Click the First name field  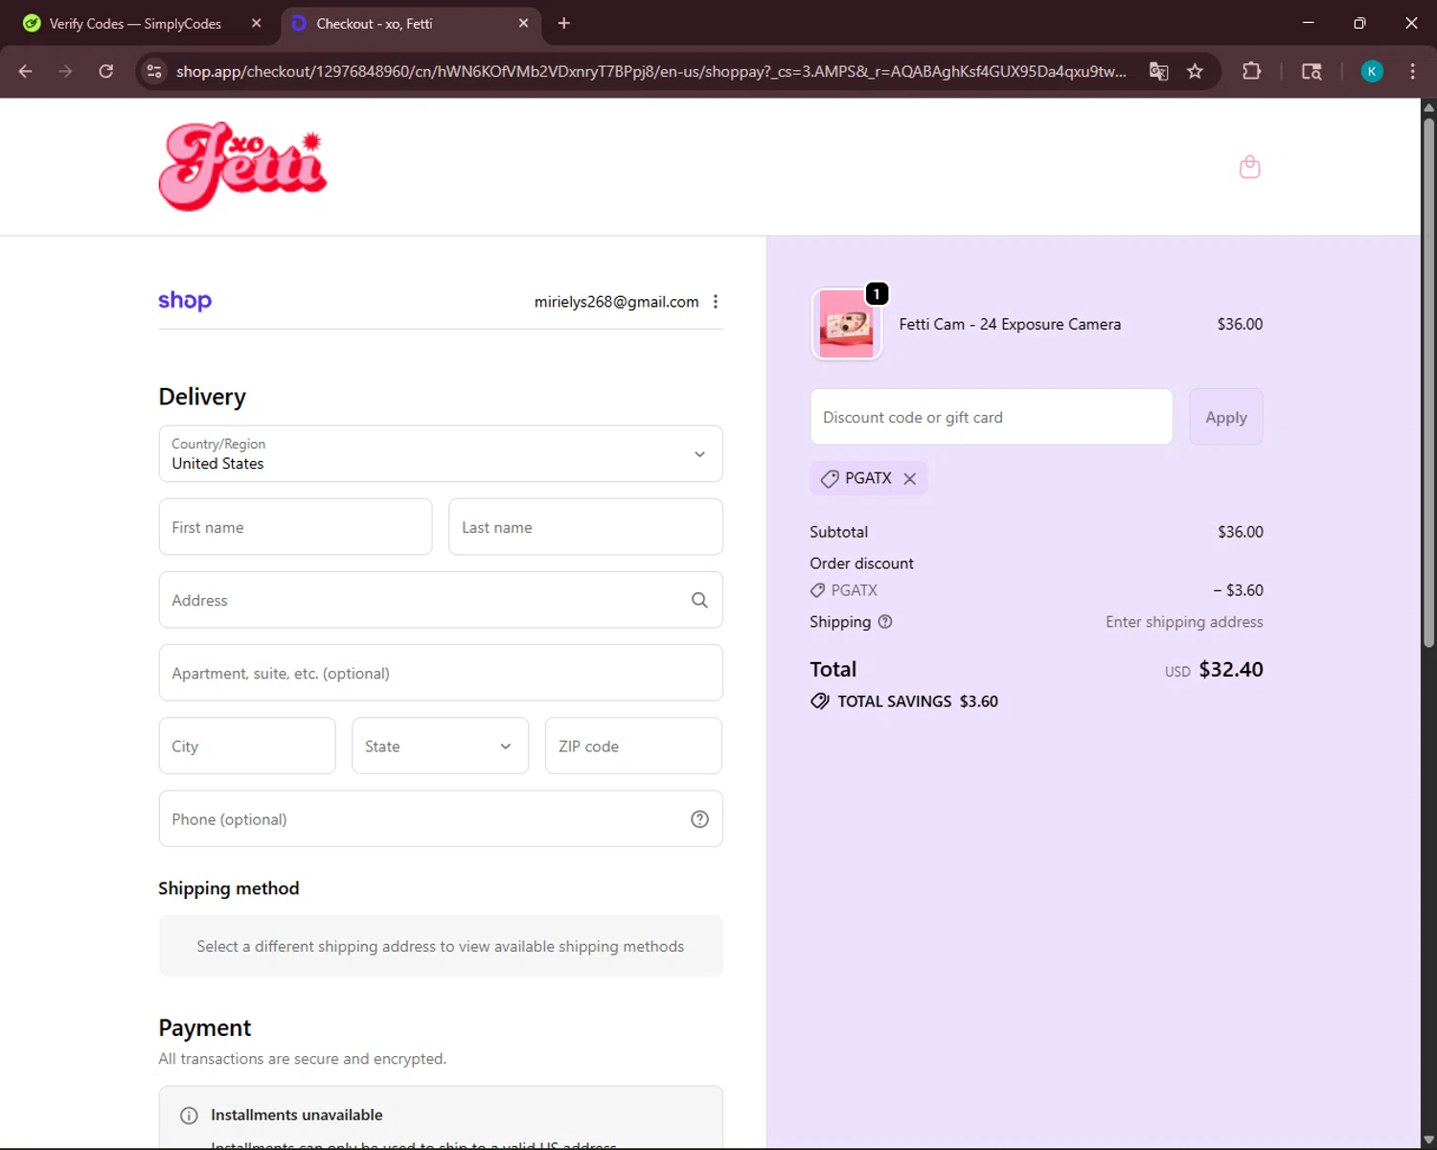point(295,527)
